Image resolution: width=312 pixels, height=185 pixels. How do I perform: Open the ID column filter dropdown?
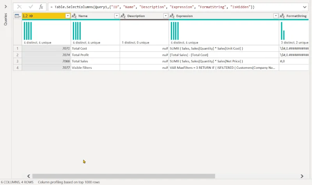[67, 16]
